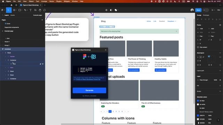Click See all 7 library colors

(x=206, y=112)
